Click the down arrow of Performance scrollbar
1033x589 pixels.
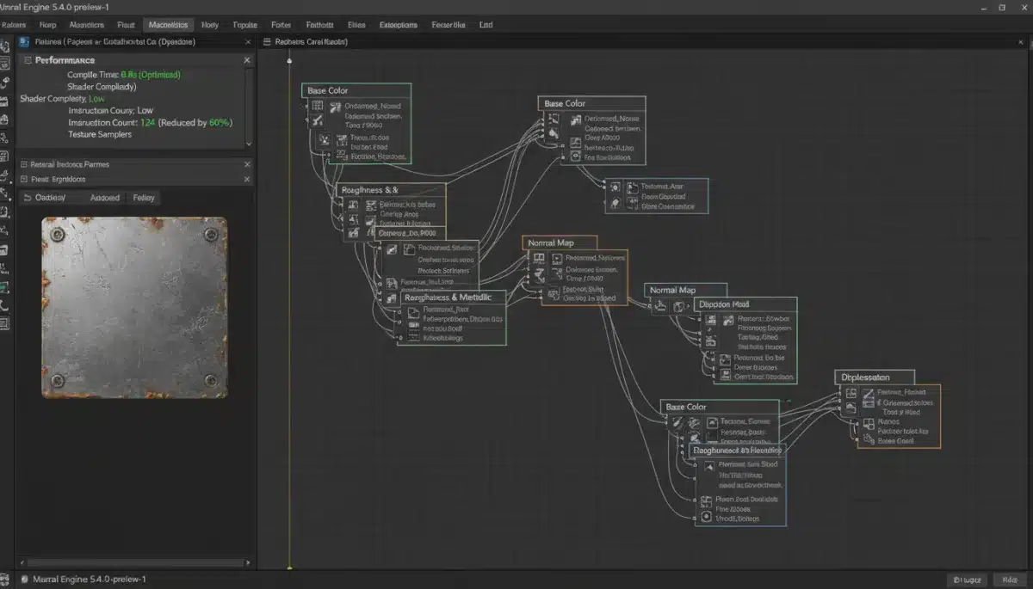pos(250,144)
